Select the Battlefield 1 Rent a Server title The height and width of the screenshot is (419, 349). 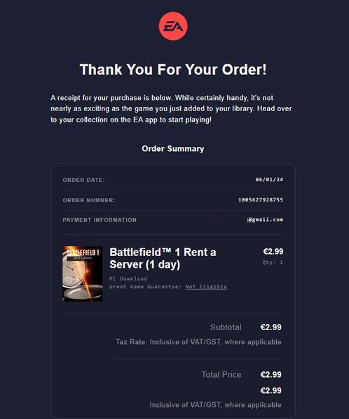(163, 258)
